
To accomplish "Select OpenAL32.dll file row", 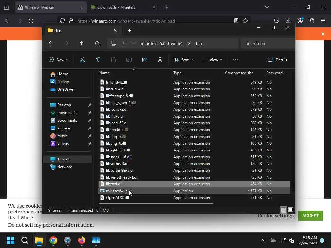I will 194,198.
